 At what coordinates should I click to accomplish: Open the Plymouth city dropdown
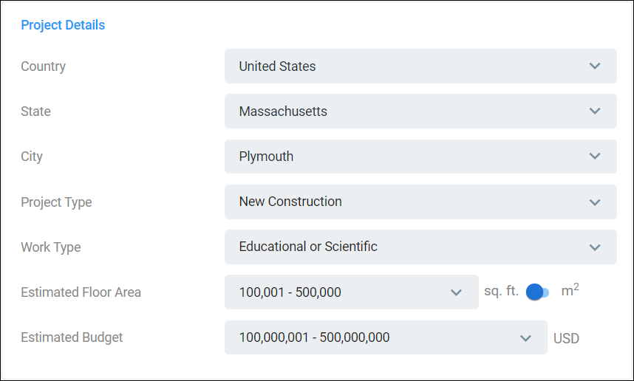(420, 157)
